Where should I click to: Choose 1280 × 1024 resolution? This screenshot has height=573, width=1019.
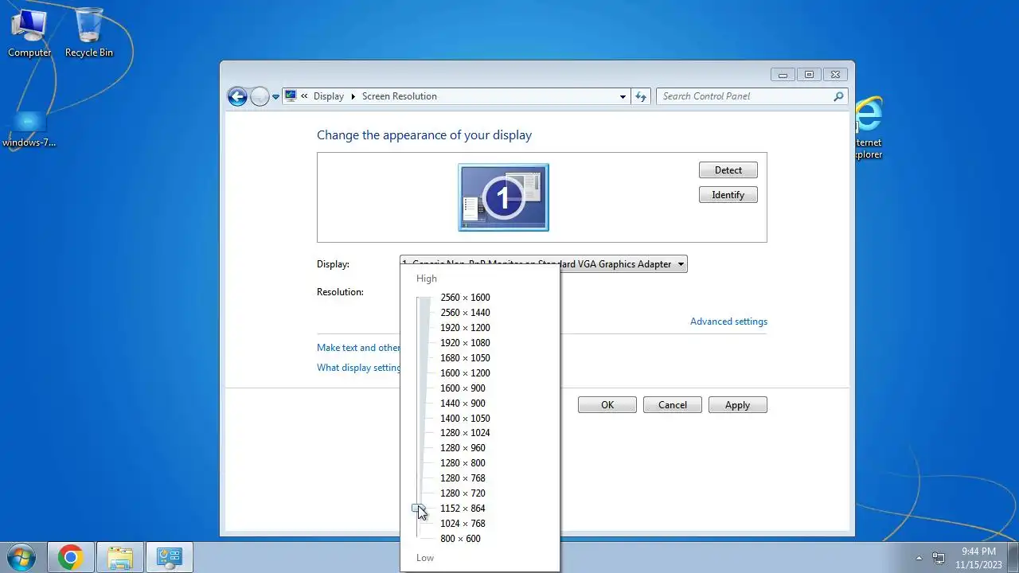click(x=465, y=433)
